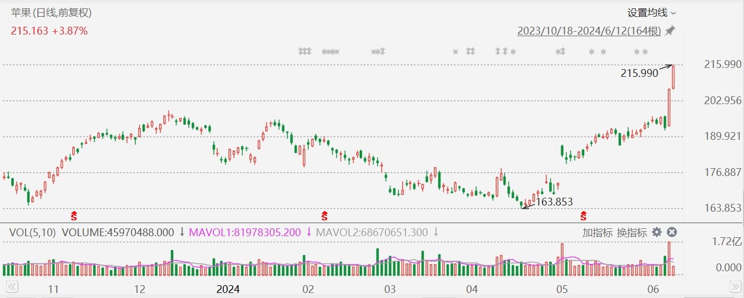Image resolution: width=744 pixels, height=298 pixels.
Task: Close the VOL indicator panel
Action: point(672,232)
